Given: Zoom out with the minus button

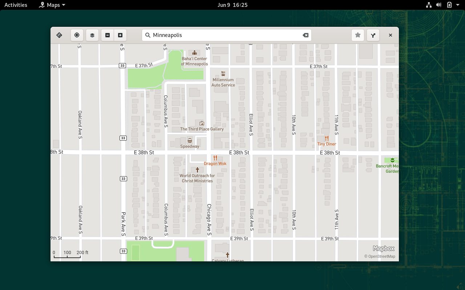Looking at the screenshot, I should pos(108,35).
